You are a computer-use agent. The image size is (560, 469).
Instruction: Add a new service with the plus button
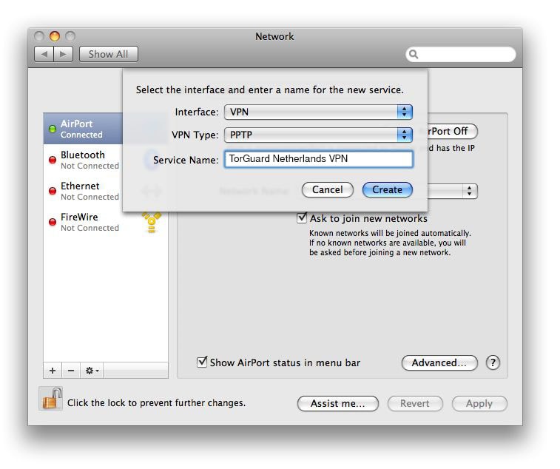pos(53,371)
